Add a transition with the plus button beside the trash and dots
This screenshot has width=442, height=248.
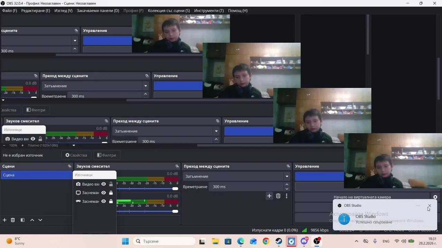pyautogui.click(x=269, y=196)
